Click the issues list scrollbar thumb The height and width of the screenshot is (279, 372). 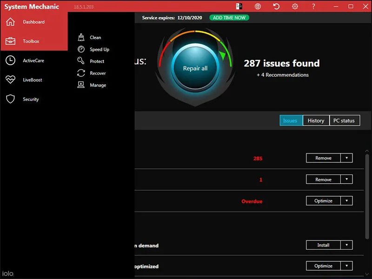click(x=367, y=197)
